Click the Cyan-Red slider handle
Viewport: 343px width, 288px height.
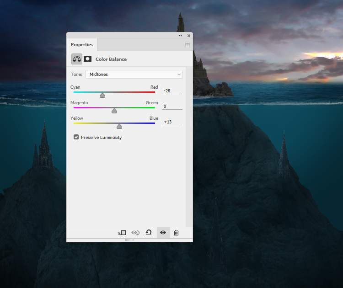tap(102, 95)
